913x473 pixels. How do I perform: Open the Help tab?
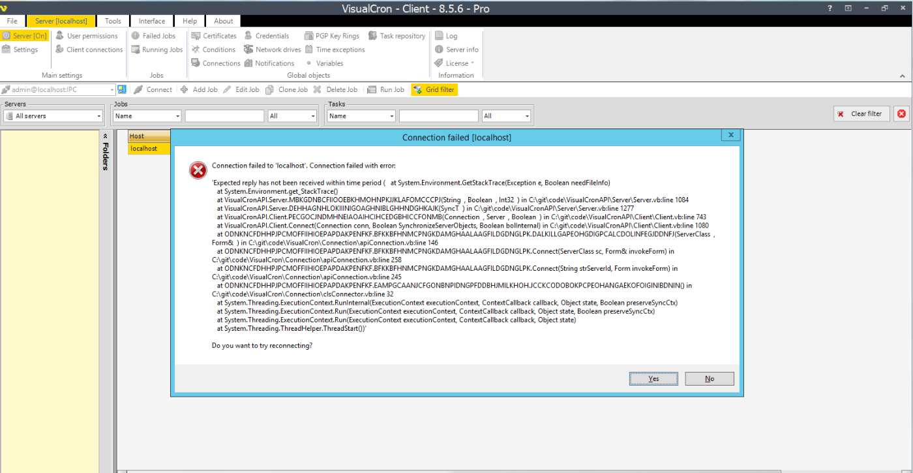pos(190,21)
